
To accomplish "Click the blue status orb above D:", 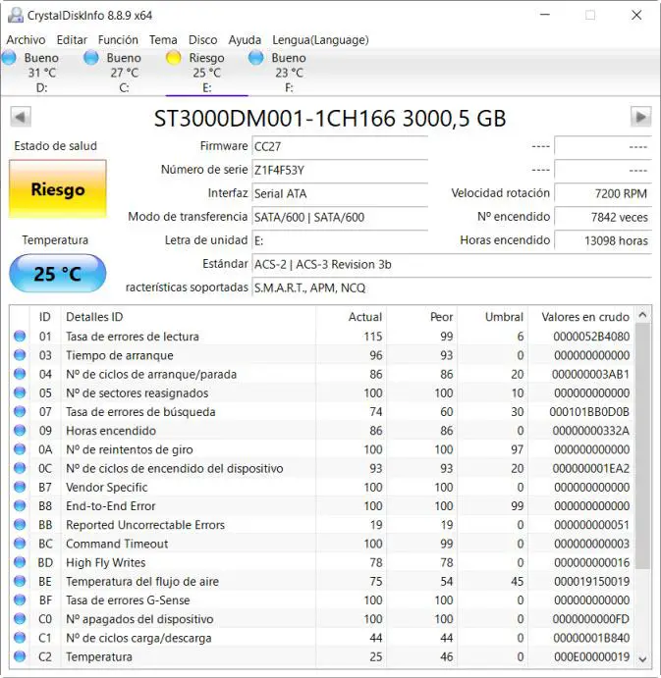I will pos(9,58).
